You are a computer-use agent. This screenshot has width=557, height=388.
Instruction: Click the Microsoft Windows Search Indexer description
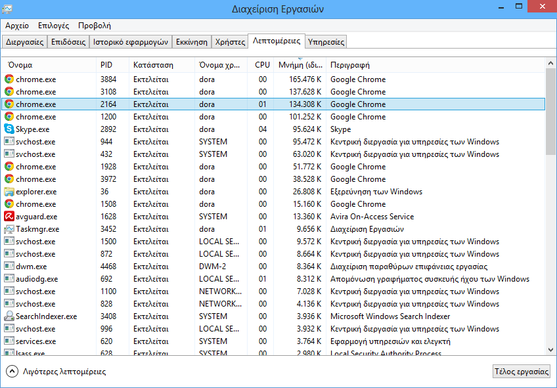click(390, 316)
